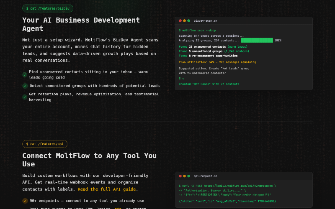Screen dimensions: 335x209
Task: Click the green dot on api-request.sh terminal
Action: coord(188,176)
